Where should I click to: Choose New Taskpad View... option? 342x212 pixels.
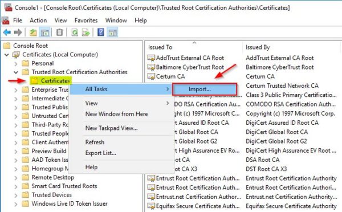[121, 128]
